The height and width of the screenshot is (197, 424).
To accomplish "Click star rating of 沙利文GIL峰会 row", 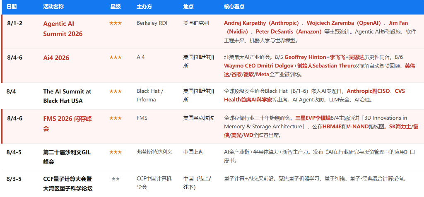I will (116, 152).
